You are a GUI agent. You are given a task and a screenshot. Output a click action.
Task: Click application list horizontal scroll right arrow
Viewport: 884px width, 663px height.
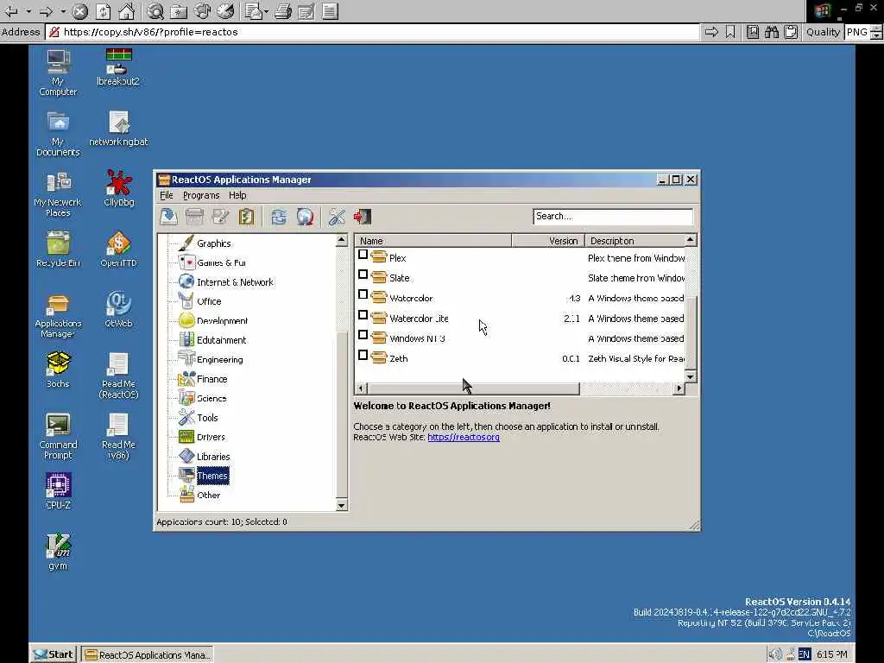pos(679,388)
